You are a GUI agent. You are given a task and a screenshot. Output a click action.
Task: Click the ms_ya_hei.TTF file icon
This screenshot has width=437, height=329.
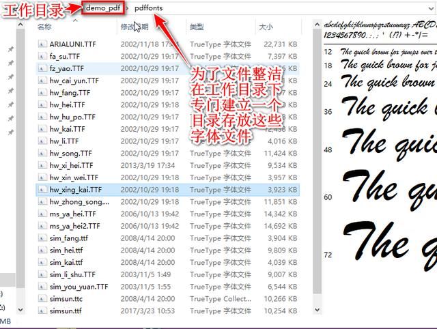click(42, 214)
